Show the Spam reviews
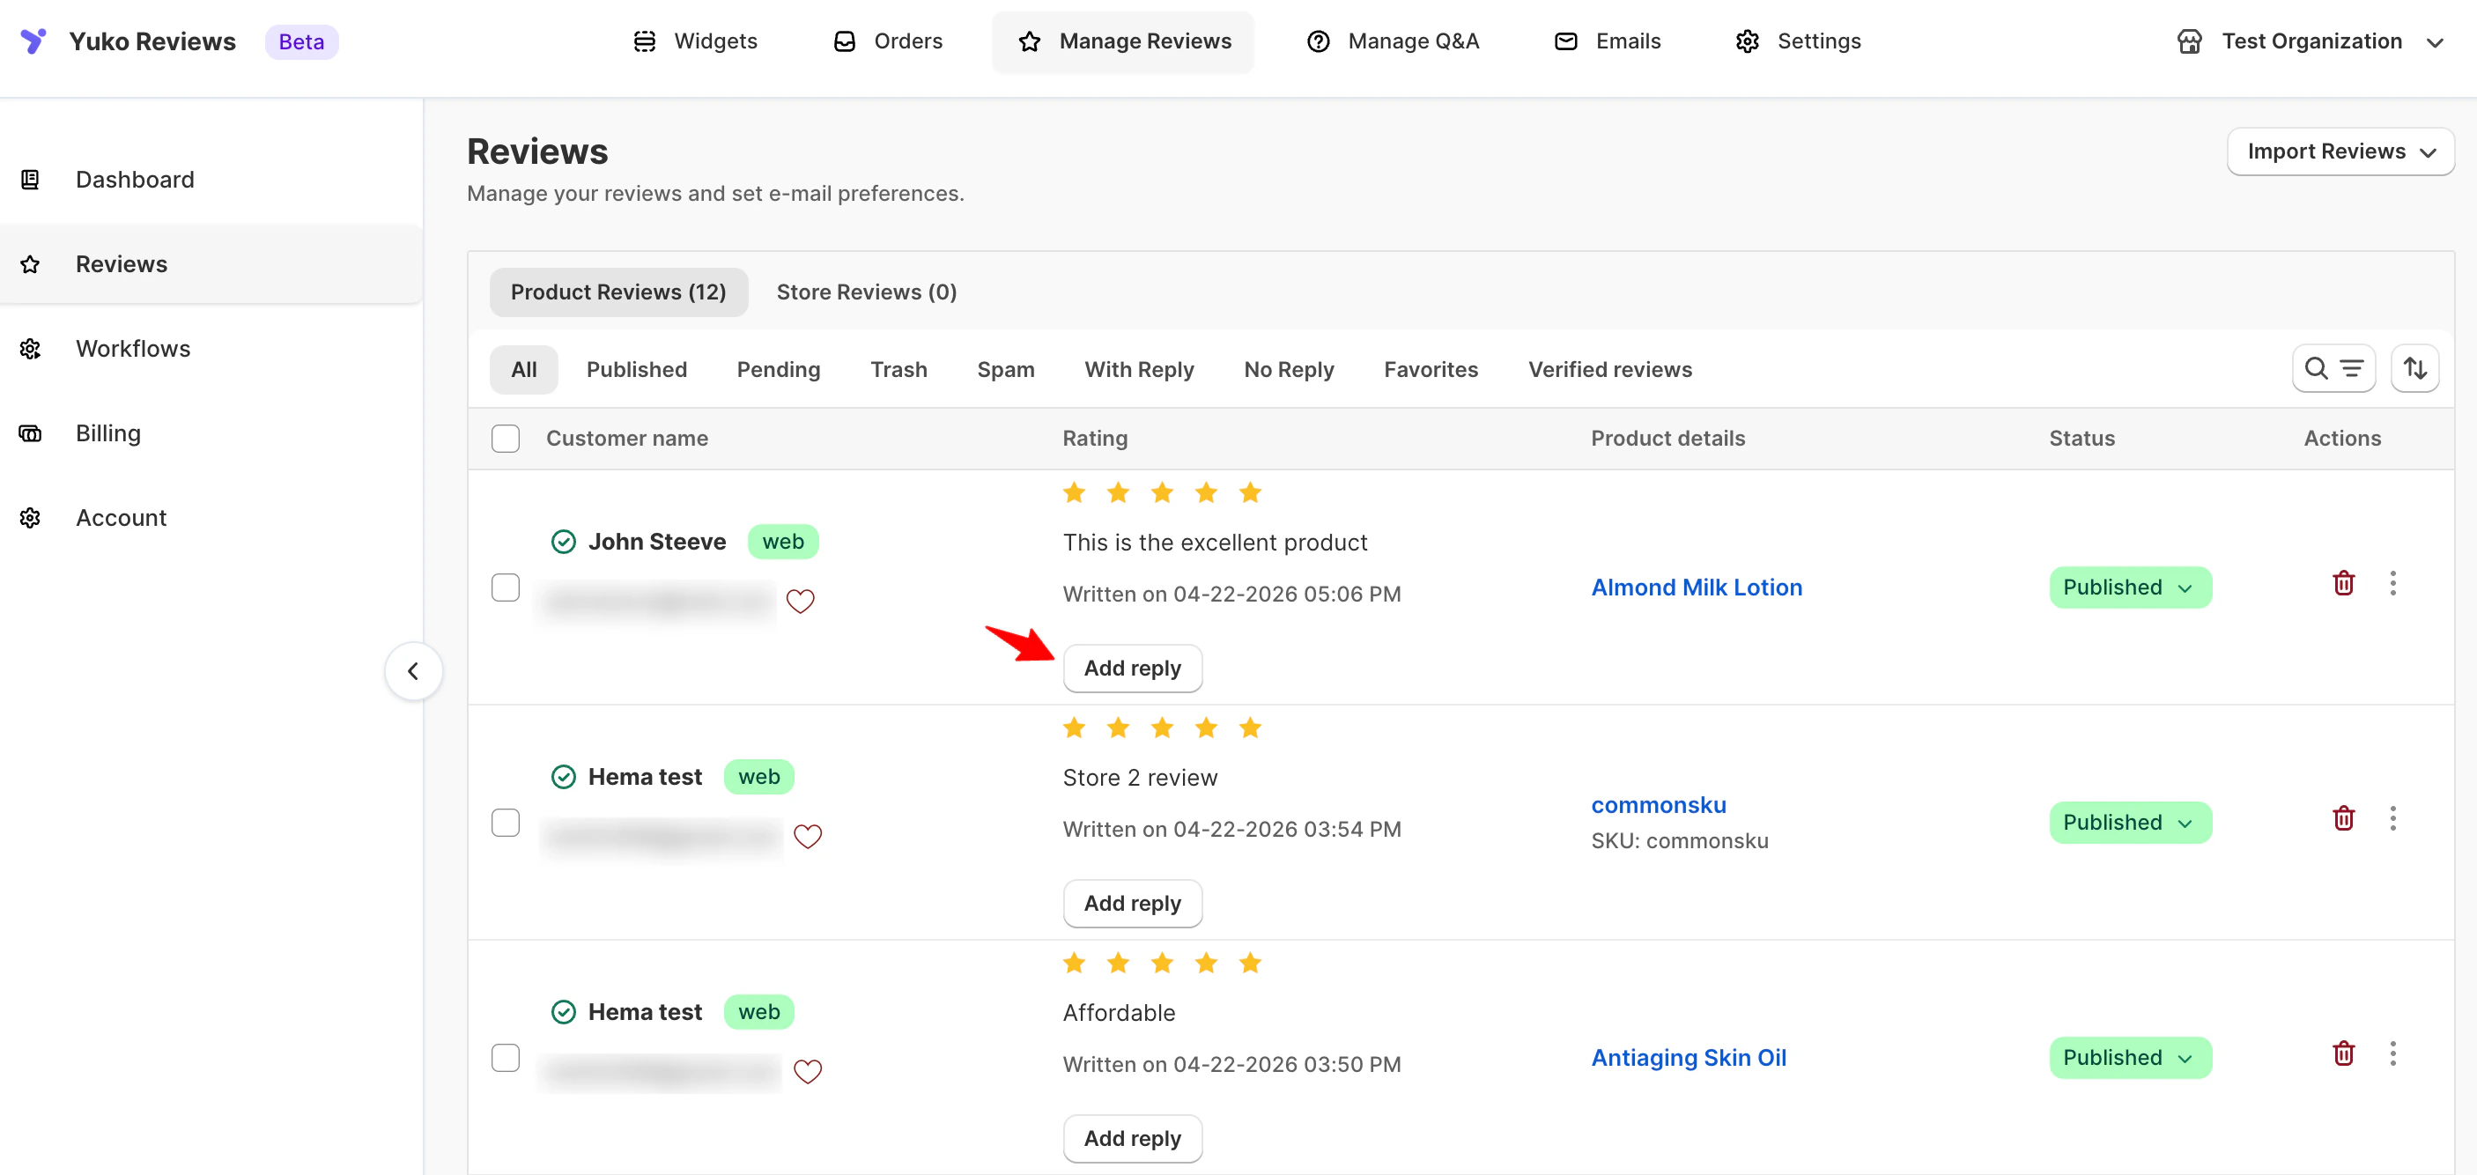The width and height of the screenshot is (2477, 1175). 1005,370
